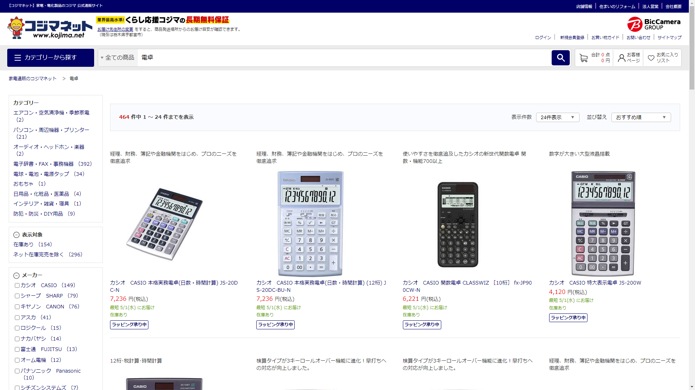Click the BicCamera Group logo
This screenshot has height=390, width=695.
point(654,24)
